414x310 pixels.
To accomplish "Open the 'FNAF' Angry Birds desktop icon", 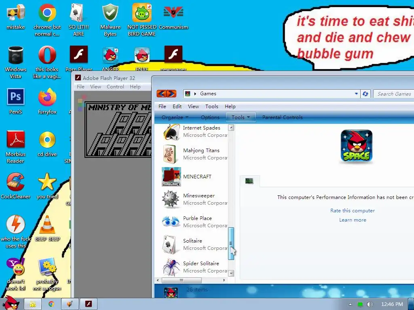I will coord(142,59).
